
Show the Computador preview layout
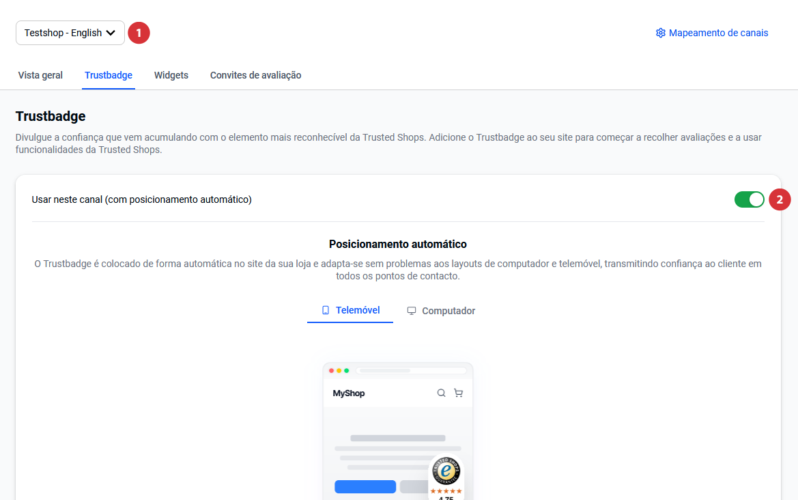(x=448, y=311)
